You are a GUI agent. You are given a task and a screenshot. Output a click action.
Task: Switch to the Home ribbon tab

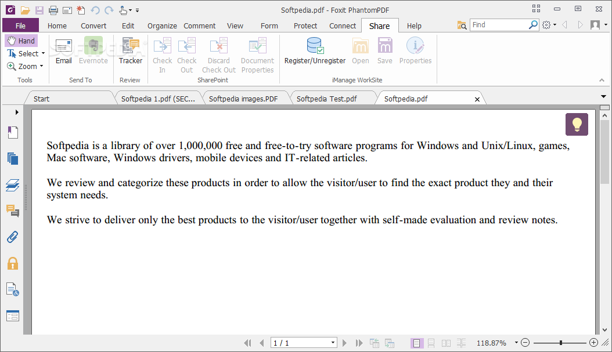pos(57,26)
